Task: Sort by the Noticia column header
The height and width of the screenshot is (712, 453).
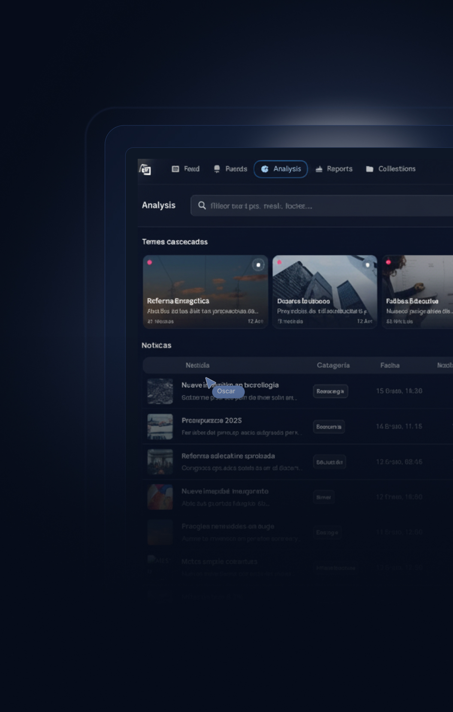Action: tap(197, 365)
